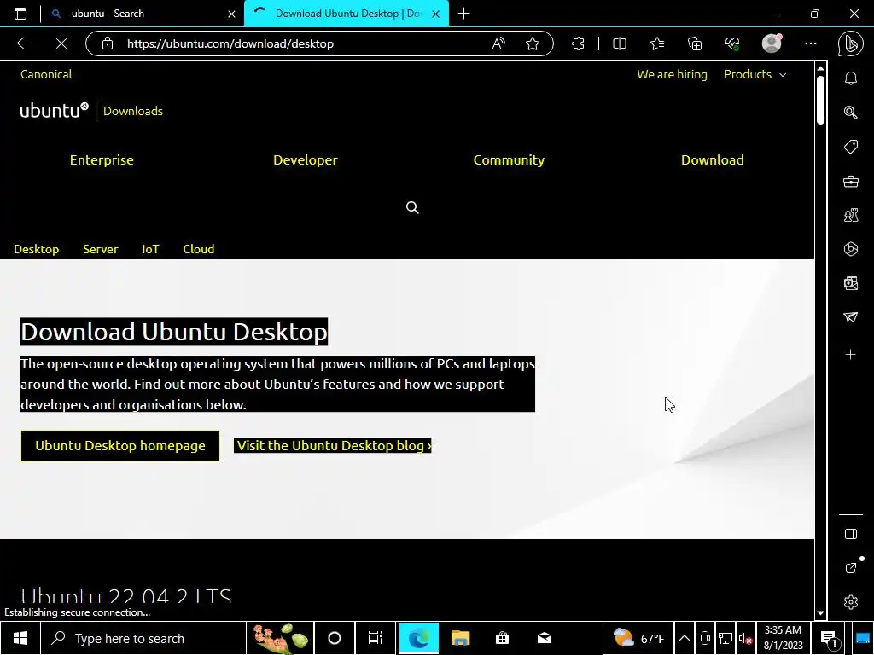Click the Downloads link beside logo
This screenshot has height=655, width=874.
[133, 111]
